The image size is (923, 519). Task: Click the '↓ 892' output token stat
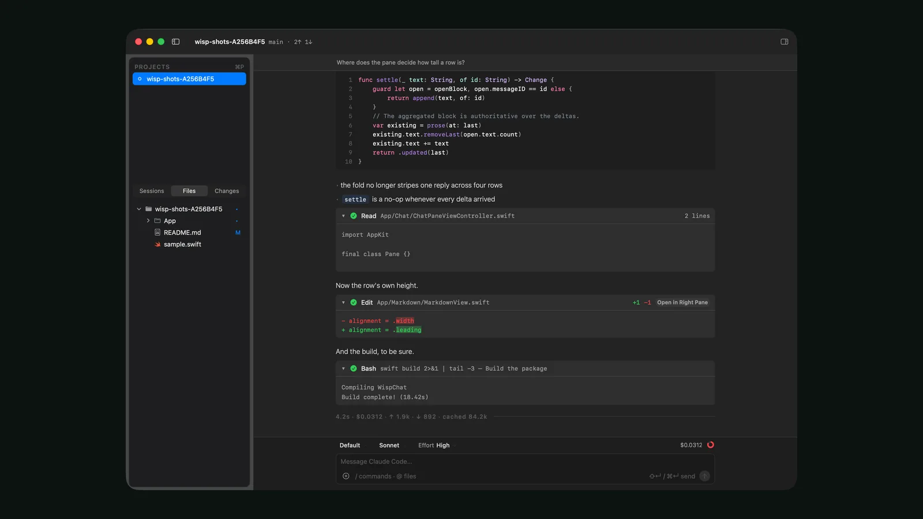coord(426,416)
